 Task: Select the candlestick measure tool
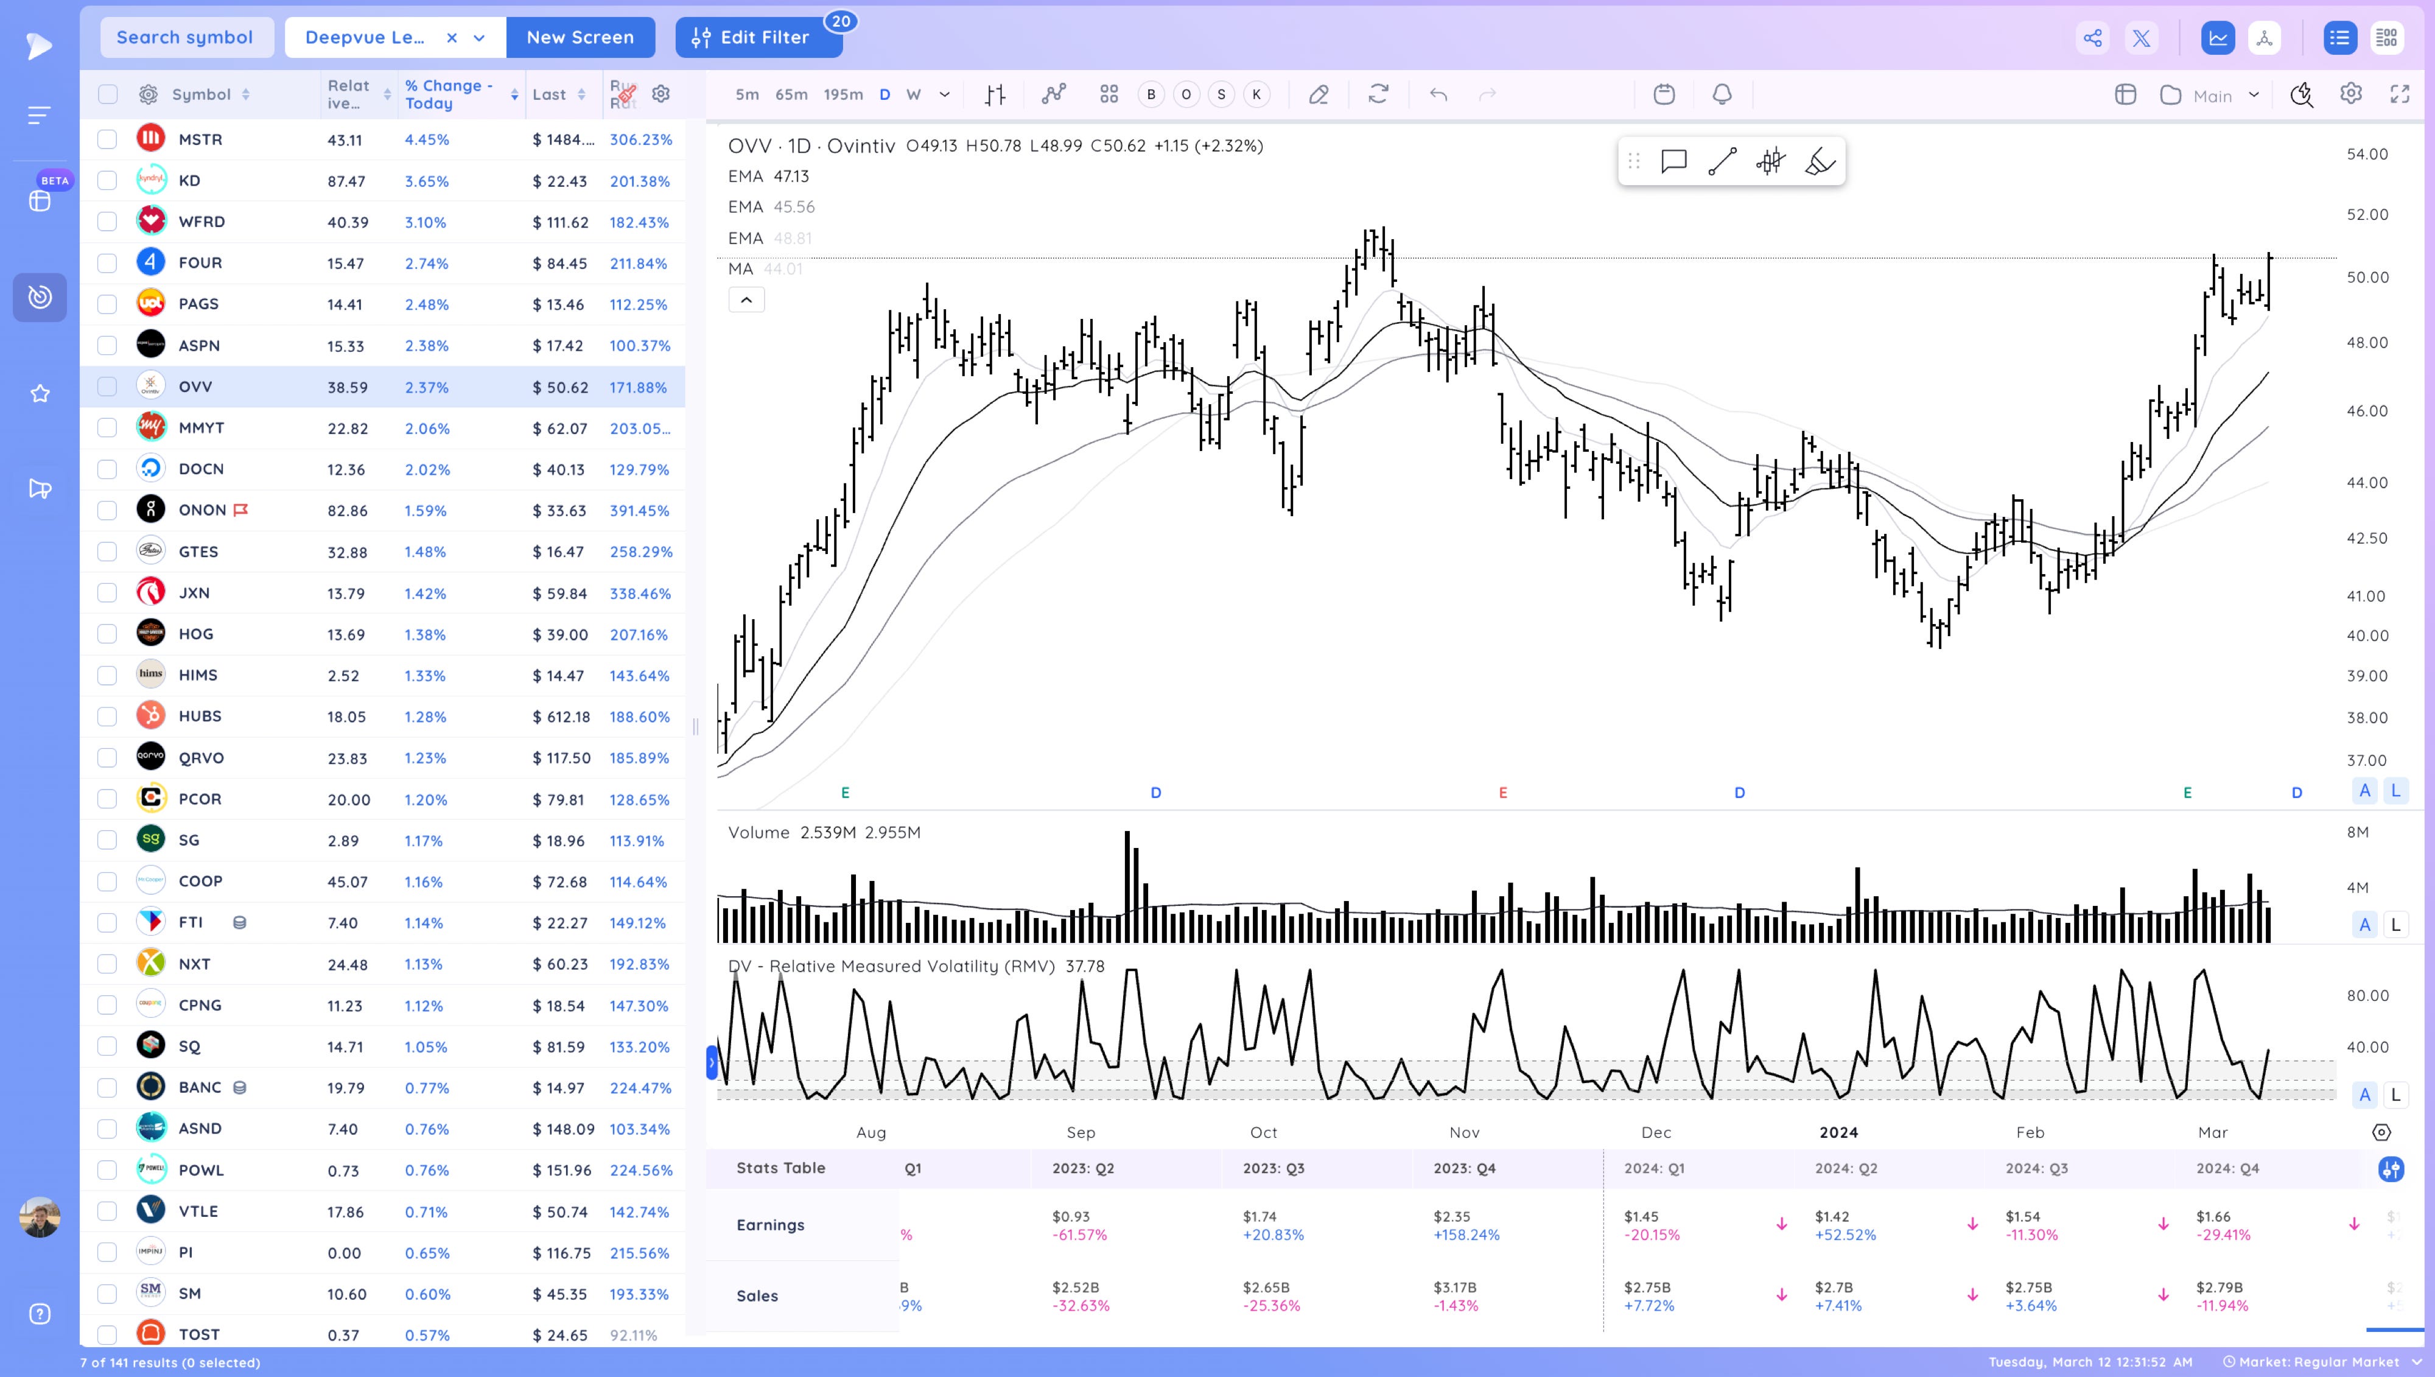pyautogui.click(x=1770, y=162)
